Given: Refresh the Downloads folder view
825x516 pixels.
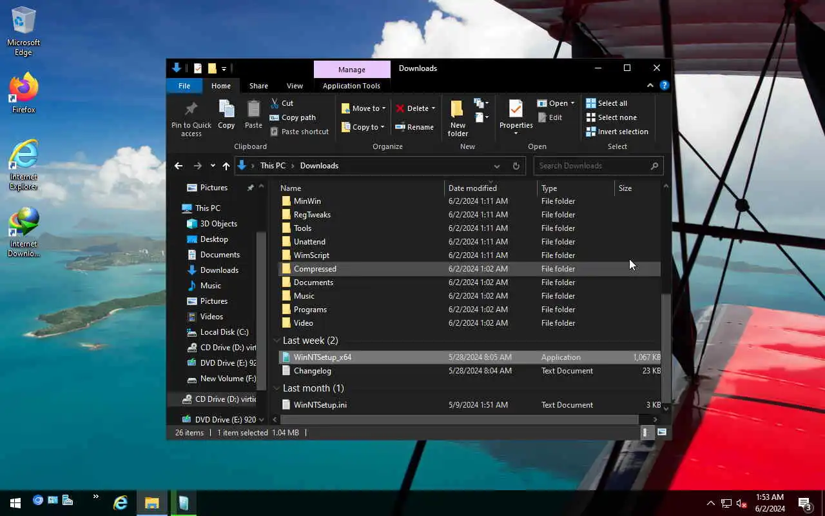Looking at the screenshot, I should 516,166.
